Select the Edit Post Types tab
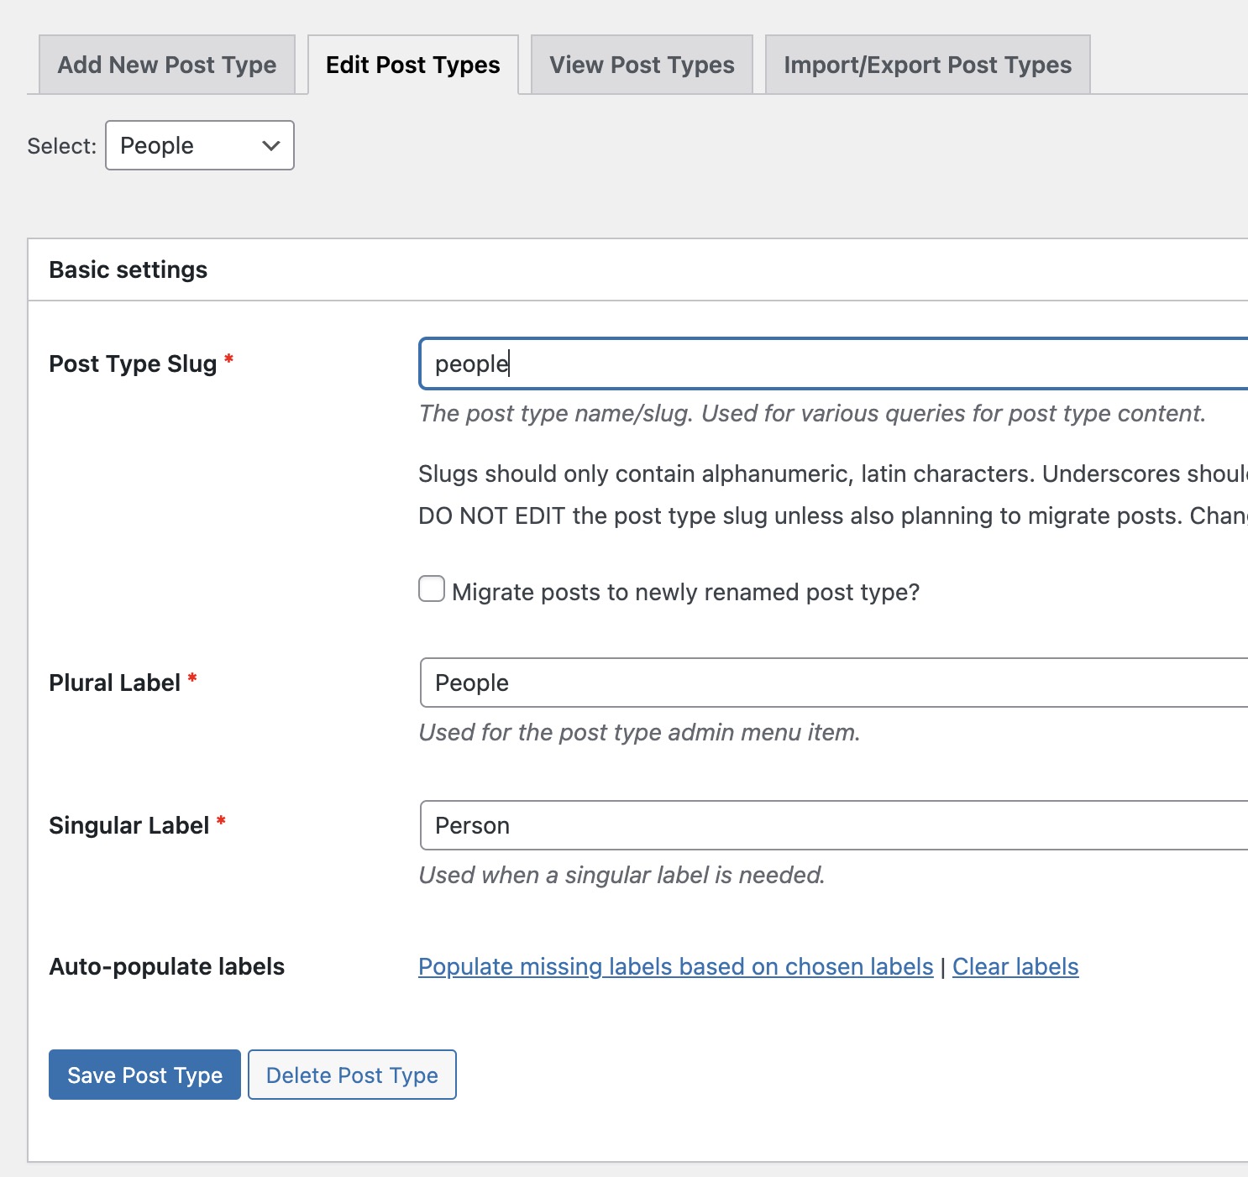 [412, 65]
